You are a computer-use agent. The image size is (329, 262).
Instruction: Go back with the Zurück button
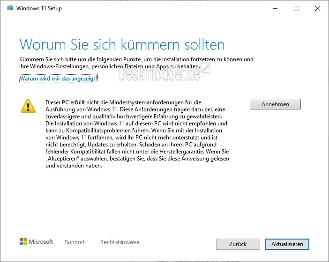tap(238, 244)
